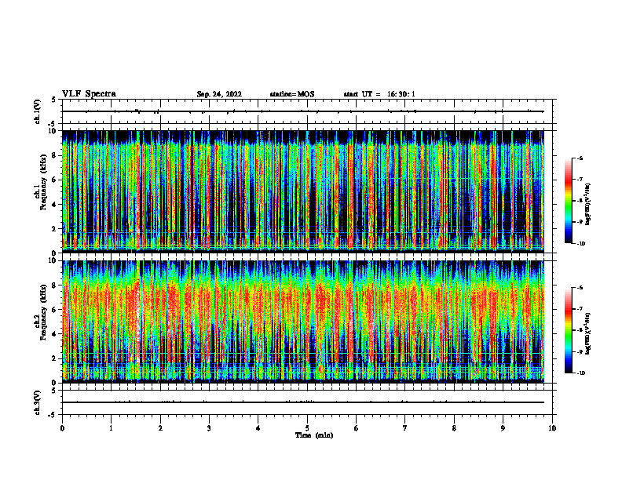Click the '5' tick of ch.1(V) axis
The image size is (622, 480).
54,100
